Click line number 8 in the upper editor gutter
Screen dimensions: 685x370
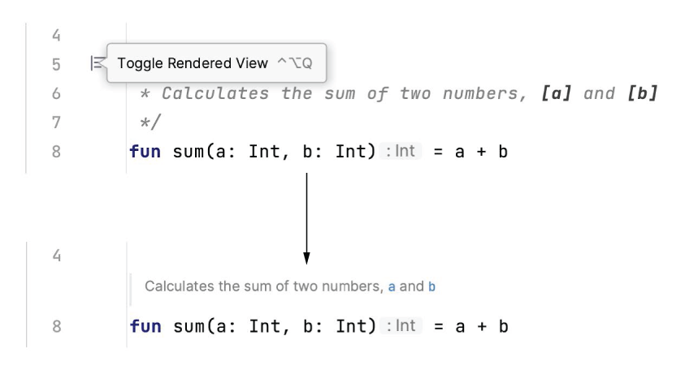[x=56, y=152]
